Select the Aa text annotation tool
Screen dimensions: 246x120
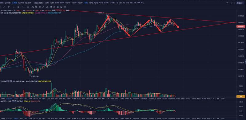point(33,7)
